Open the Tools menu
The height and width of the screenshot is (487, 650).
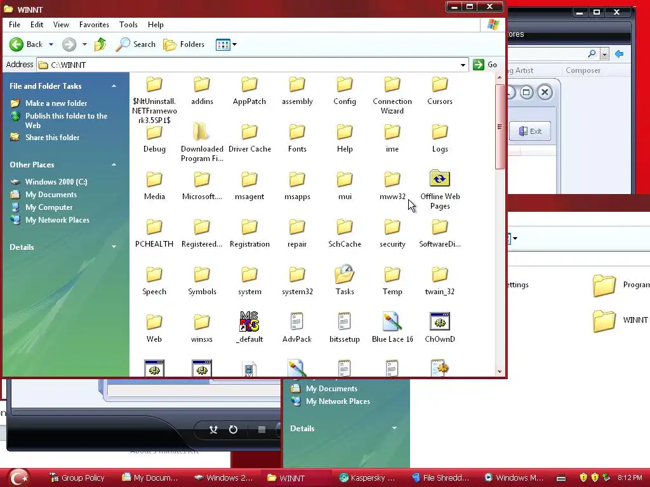tap(128, 25)
